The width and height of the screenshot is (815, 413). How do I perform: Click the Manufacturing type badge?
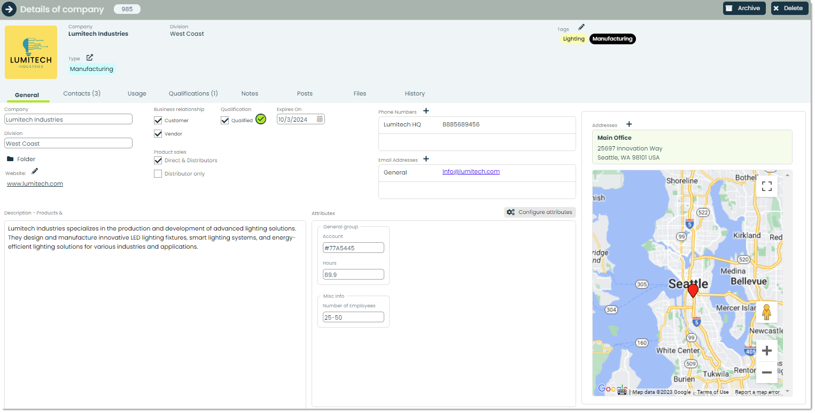[x=92, y=69]
